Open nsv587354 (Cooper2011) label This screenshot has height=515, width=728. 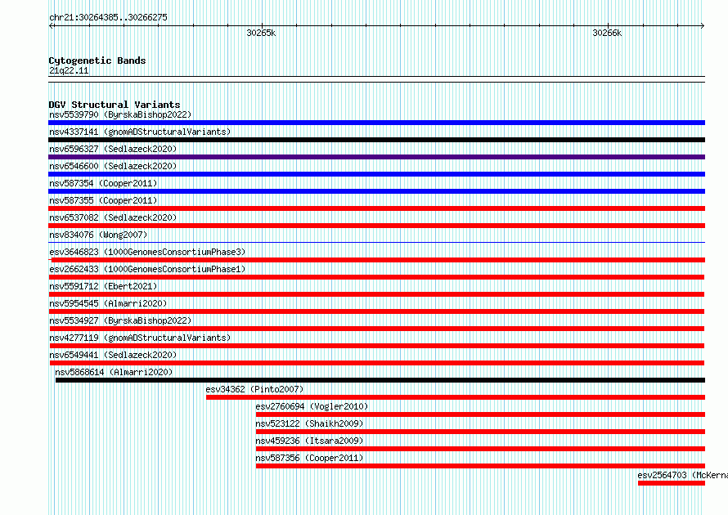103,183
